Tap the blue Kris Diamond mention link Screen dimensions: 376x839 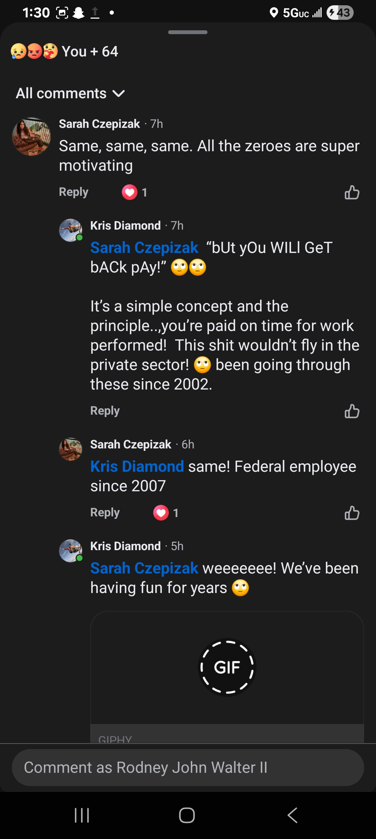(137, 467)
